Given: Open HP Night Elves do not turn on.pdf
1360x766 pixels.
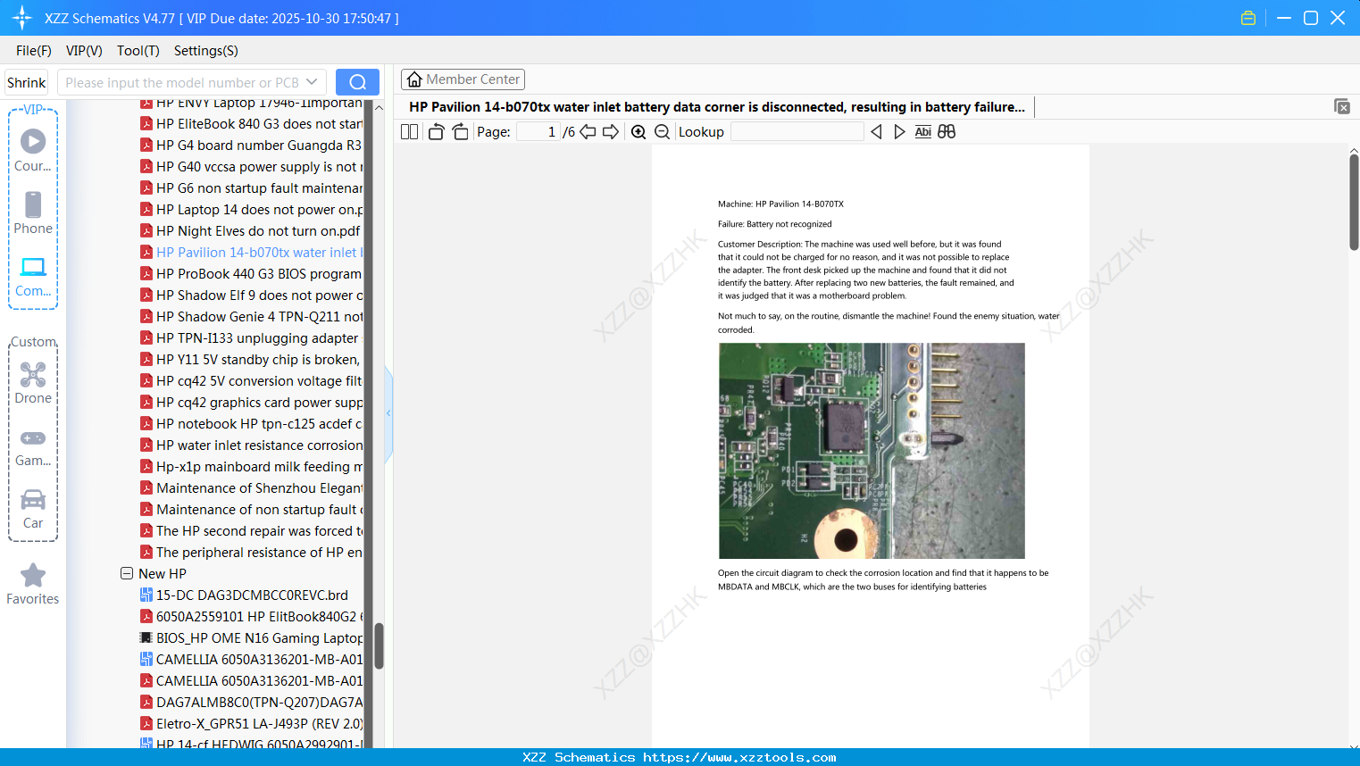Looking at the screenshot, I should [x=250, y=231].
